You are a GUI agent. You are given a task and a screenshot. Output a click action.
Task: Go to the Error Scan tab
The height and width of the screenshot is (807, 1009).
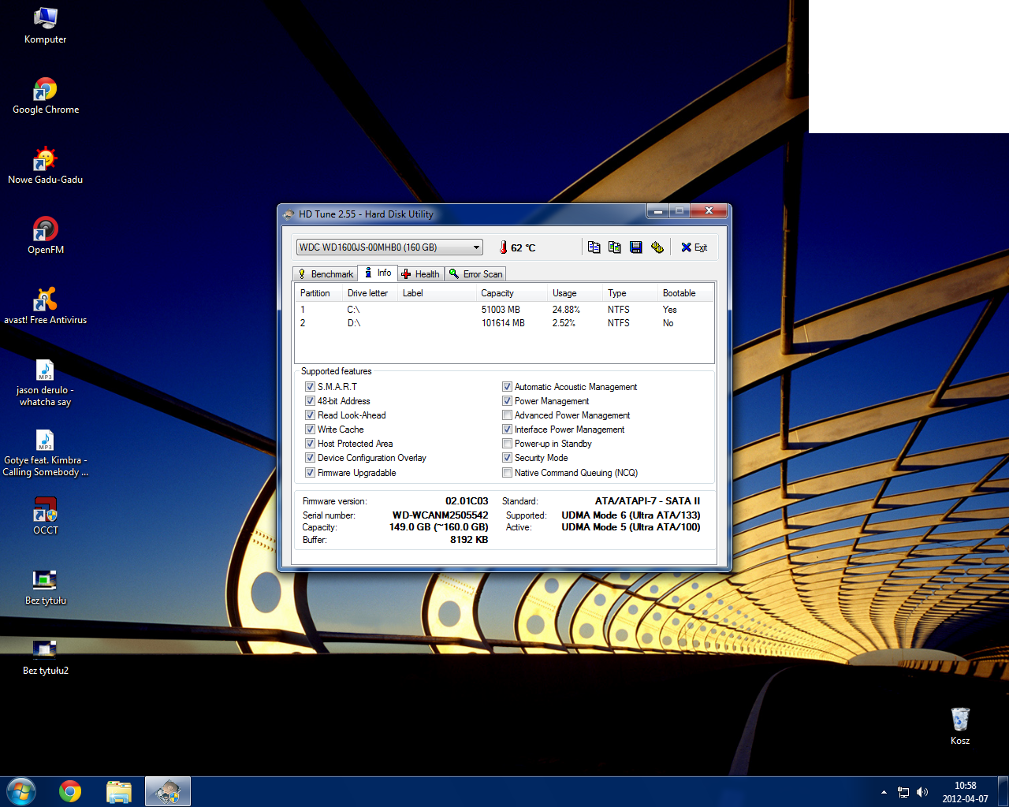[x=475, y=274]
